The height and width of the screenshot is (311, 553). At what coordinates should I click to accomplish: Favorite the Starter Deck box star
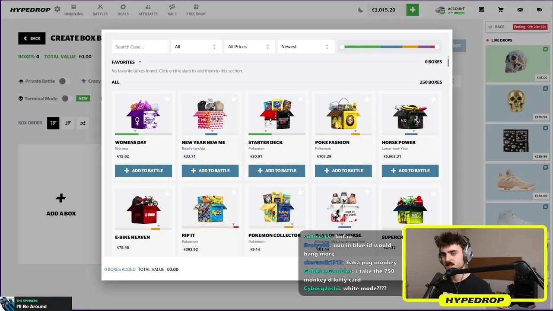click(x=300, y=99)
